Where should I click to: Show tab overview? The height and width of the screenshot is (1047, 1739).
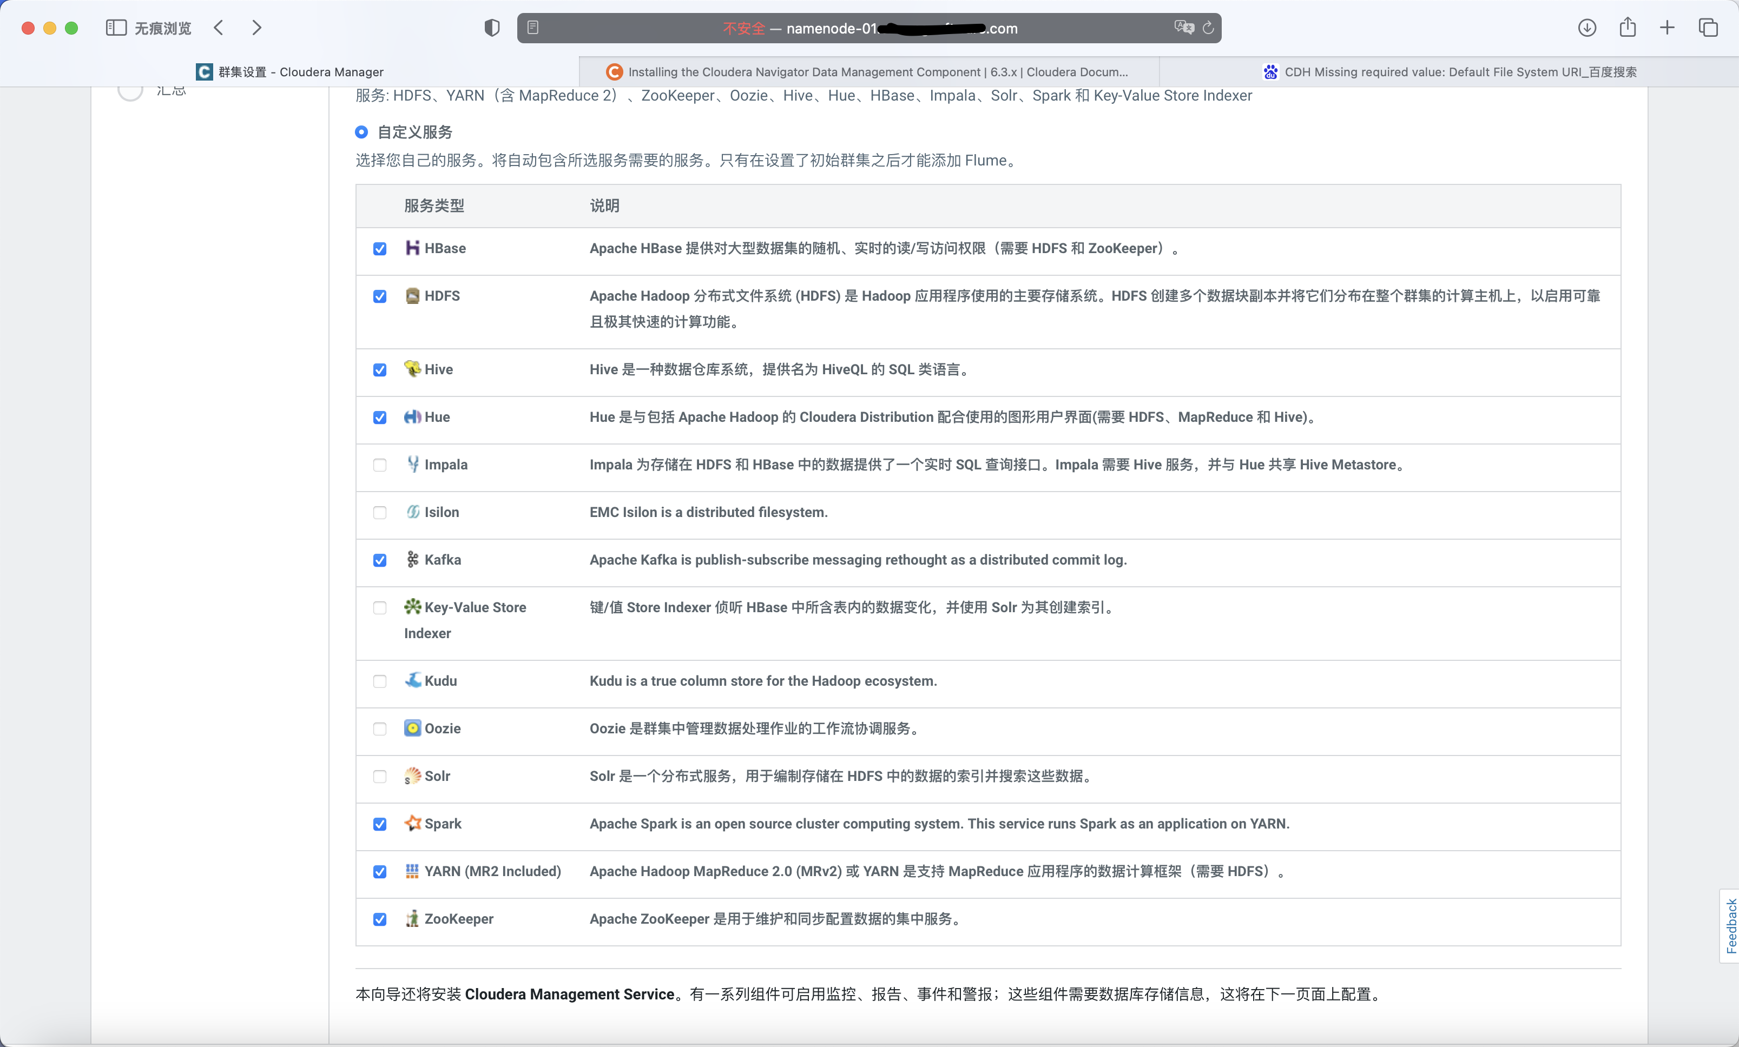pos(1708,28)
